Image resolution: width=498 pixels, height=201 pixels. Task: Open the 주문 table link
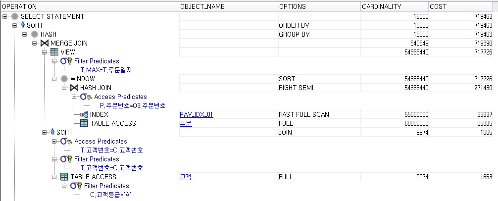(x=186, y=124)
